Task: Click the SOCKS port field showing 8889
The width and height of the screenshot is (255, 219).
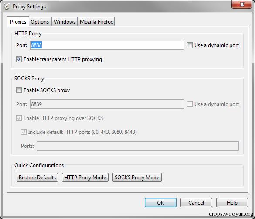Action: coord(107,104)
